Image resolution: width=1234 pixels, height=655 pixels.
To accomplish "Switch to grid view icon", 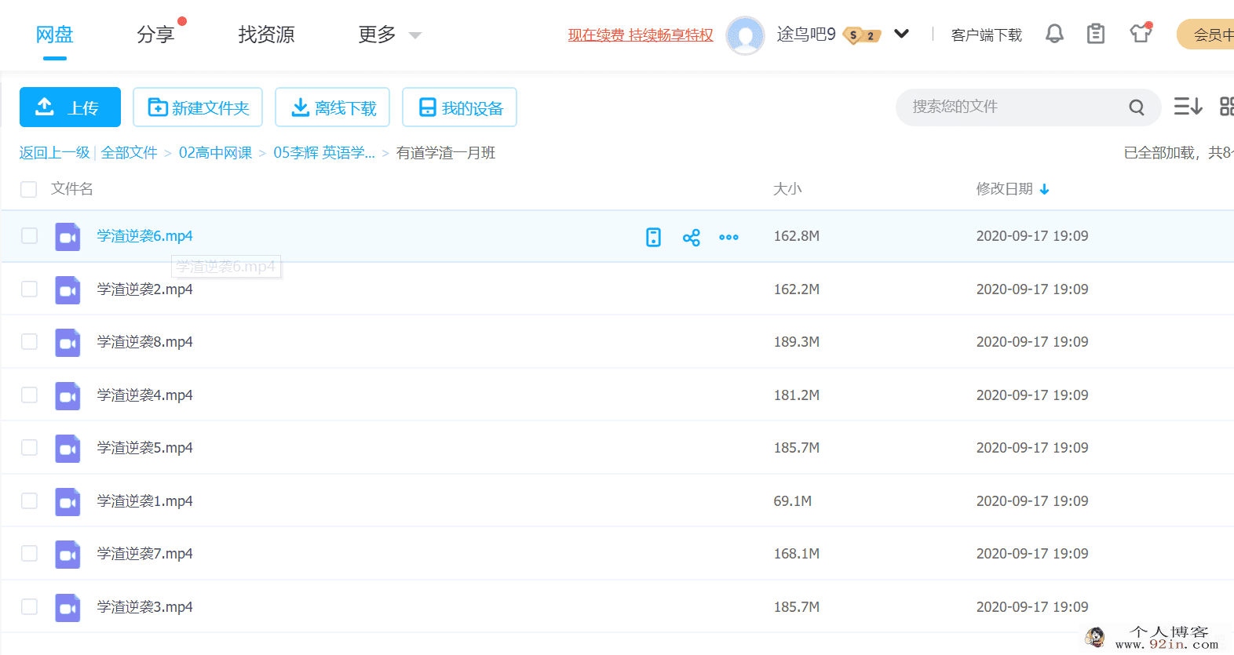I will pos(1226,106).
